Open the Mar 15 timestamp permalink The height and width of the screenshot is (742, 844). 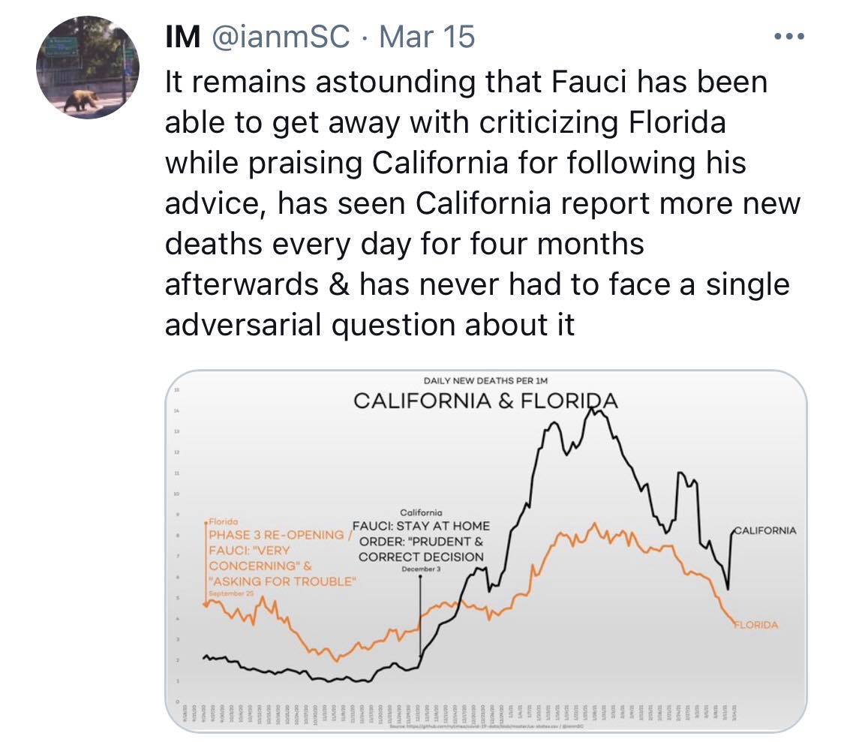click(427, 37)
